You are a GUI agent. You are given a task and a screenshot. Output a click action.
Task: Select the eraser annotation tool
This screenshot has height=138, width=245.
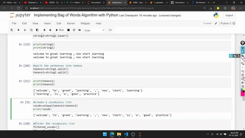pyautogui.click(x=242, y=63)
